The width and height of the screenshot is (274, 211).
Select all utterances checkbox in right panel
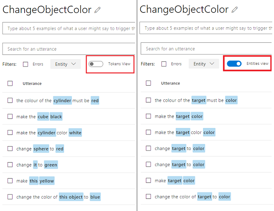148,83
